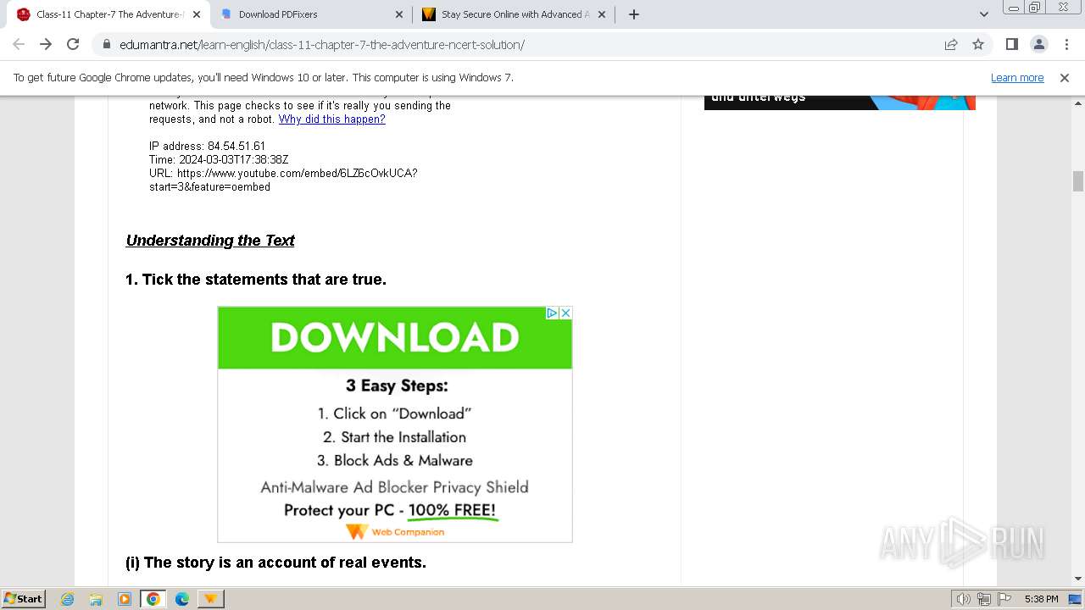This screenshot has width=1085, height=610.
Task: Open the Windows Start button
Action: [23, 598]
